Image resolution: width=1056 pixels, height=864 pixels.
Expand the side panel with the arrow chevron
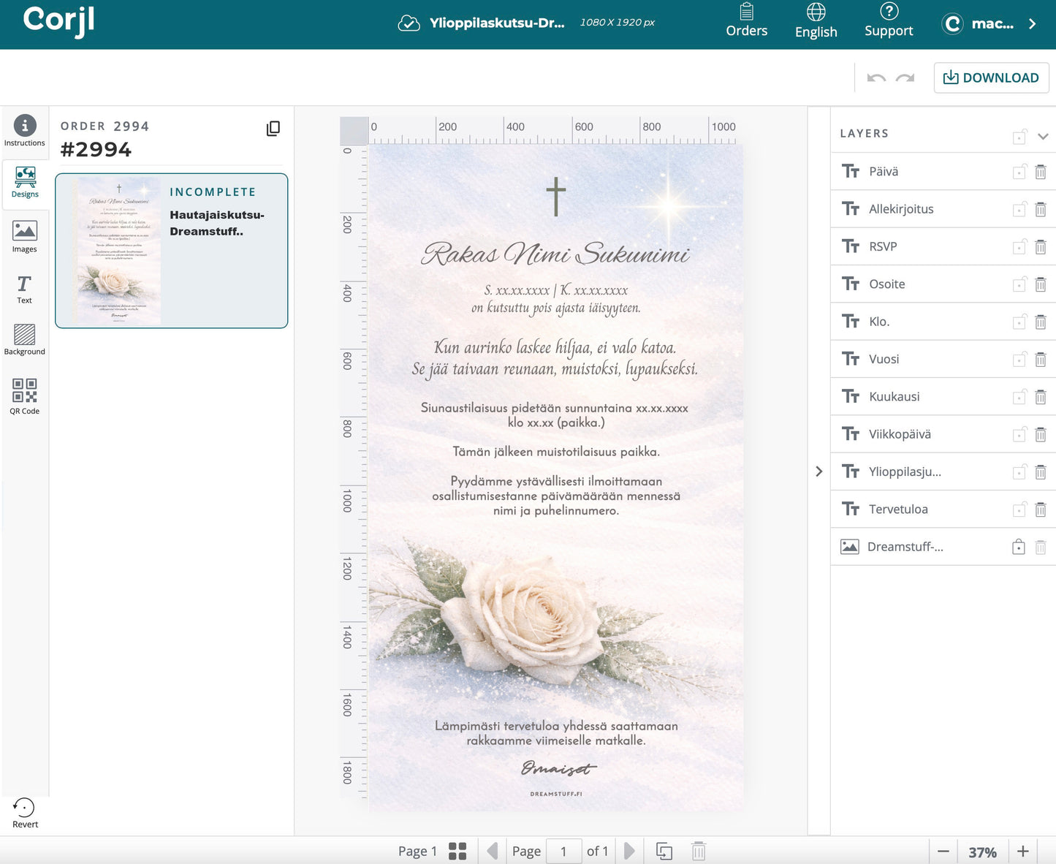pos(818,471)
